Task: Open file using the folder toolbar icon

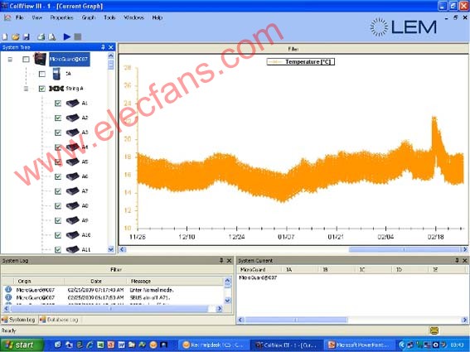Action: 16,36
